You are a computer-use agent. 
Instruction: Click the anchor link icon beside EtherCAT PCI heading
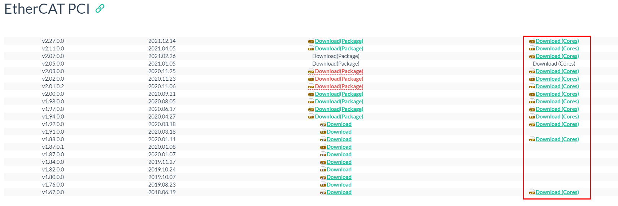(100, 9)
